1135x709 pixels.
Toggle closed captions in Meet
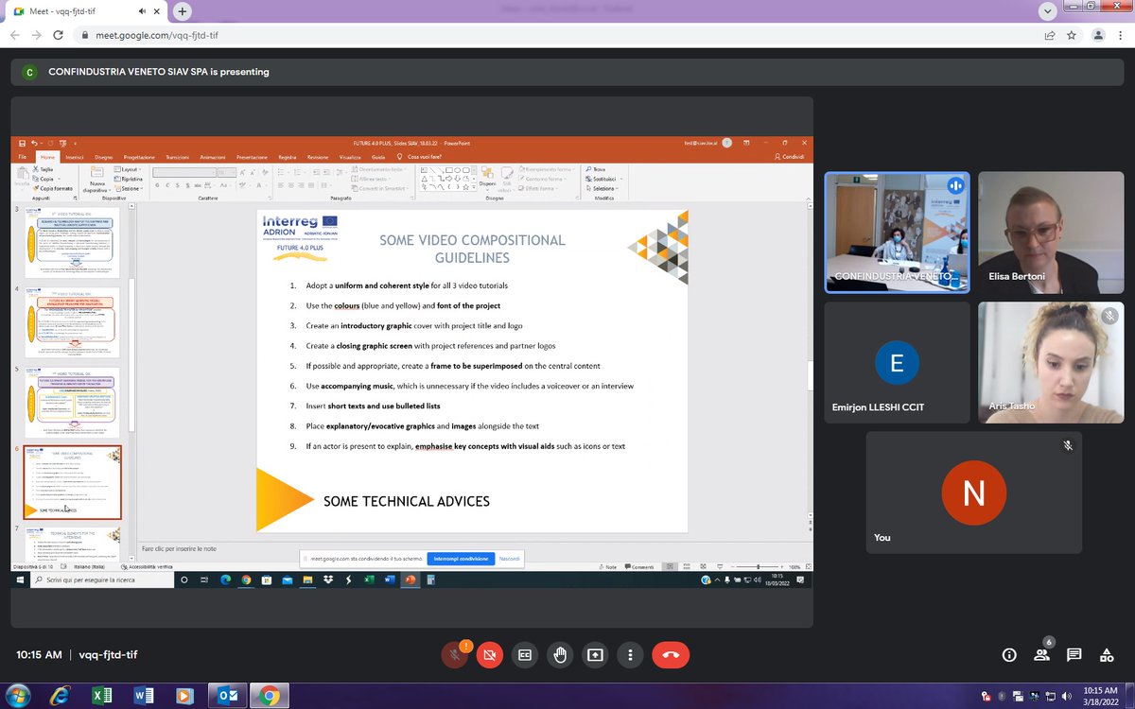pos(524,654)
